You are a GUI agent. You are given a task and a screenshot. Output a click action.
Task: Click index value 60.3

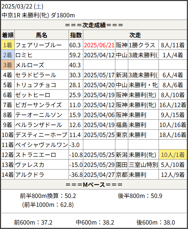[75, 45]
